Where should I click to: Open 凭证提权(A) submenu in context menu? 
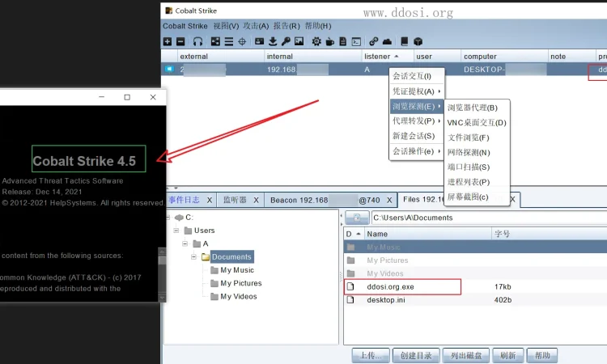click(417, 91)
